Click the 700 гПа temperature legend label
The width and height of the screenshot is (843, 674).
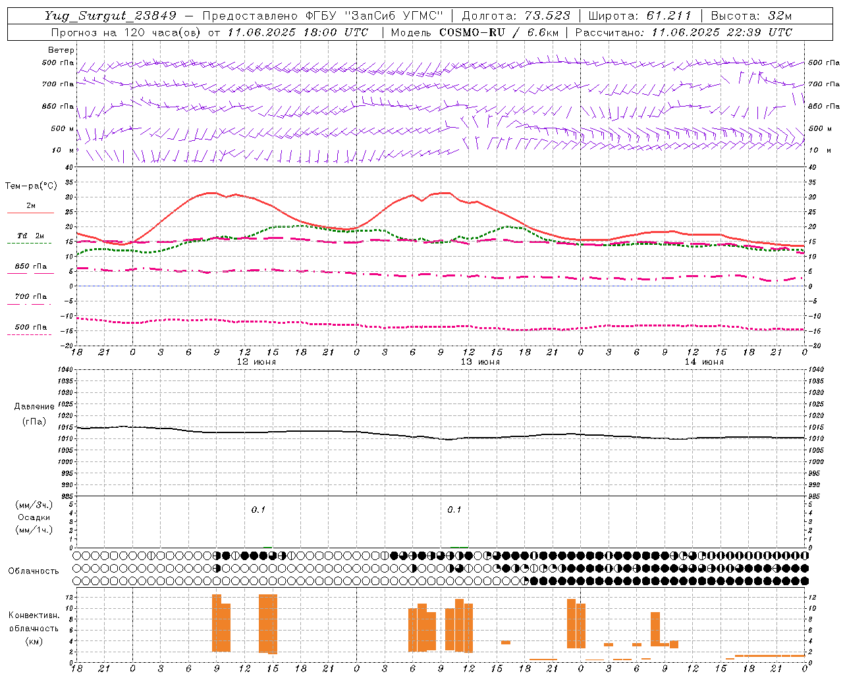tap(31, 296)
